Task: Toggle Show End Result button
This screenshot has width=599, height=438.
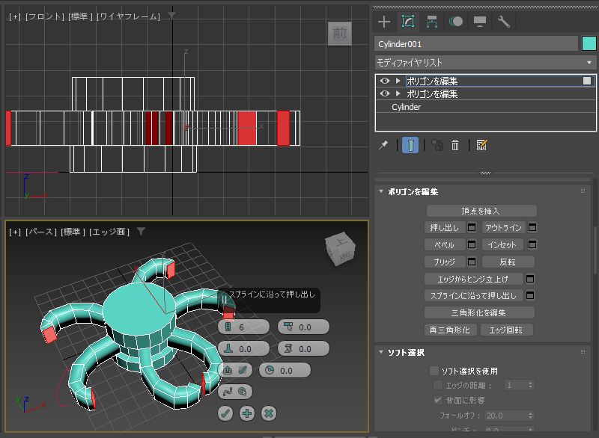Action: [x=410, y=145]
